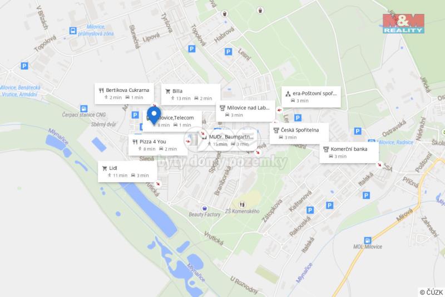445x297 pixels.
Task: Select the Česká Spořitelna card
Action: [x=299, y=133]
